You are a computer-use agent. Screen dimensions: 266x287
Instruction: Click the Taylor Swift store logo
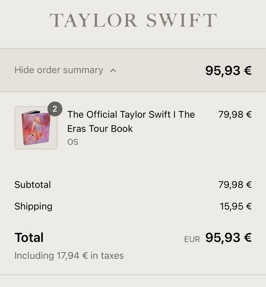point(133,20)
